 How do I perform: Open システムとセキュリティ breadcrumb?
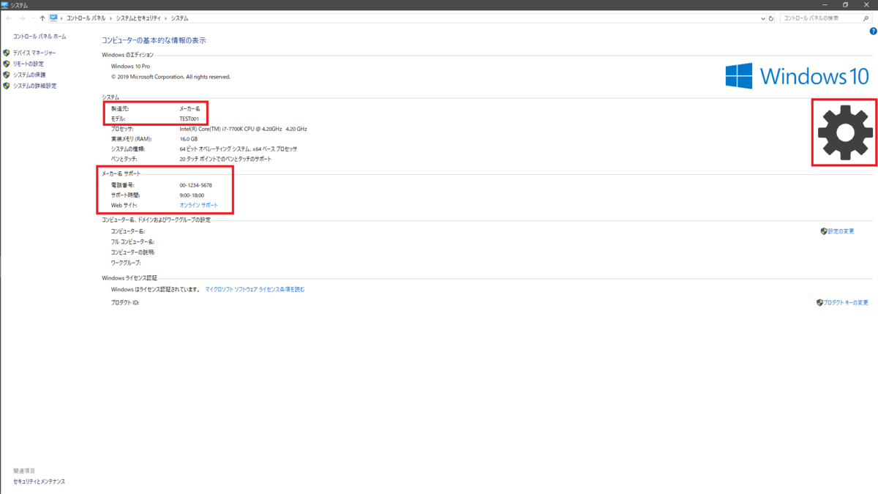pyautogui.click(x=138, y=18)
